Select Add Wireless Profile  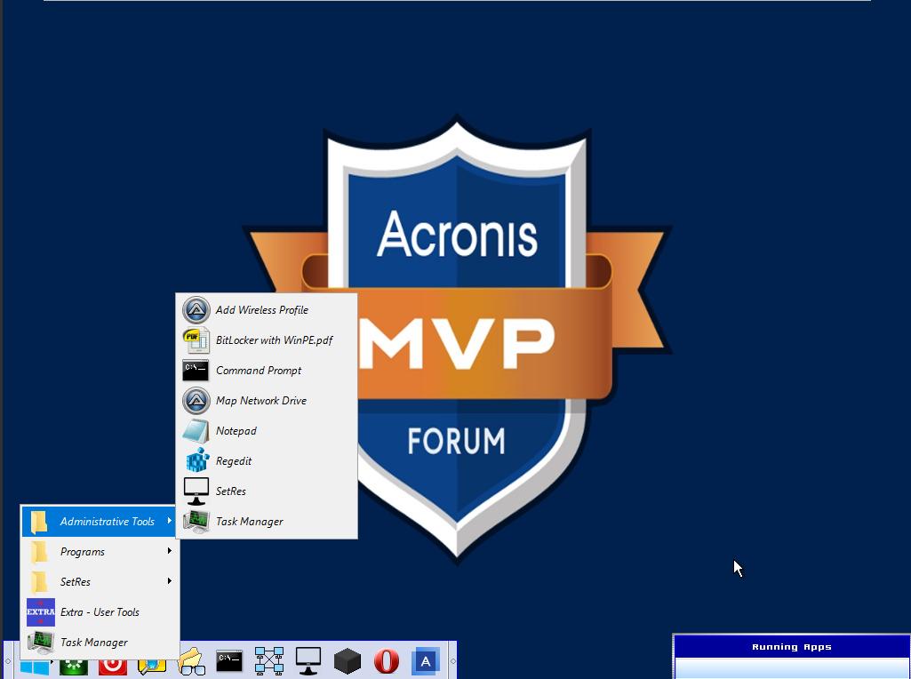(x=263, y=310)
